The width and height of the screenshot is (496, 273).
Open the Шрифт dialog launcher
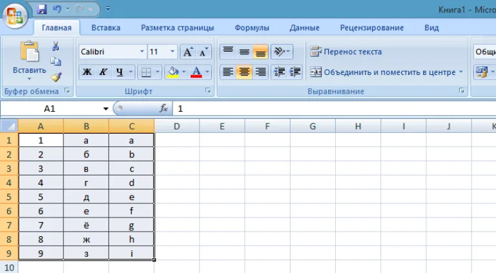click(x=208, y=91)
